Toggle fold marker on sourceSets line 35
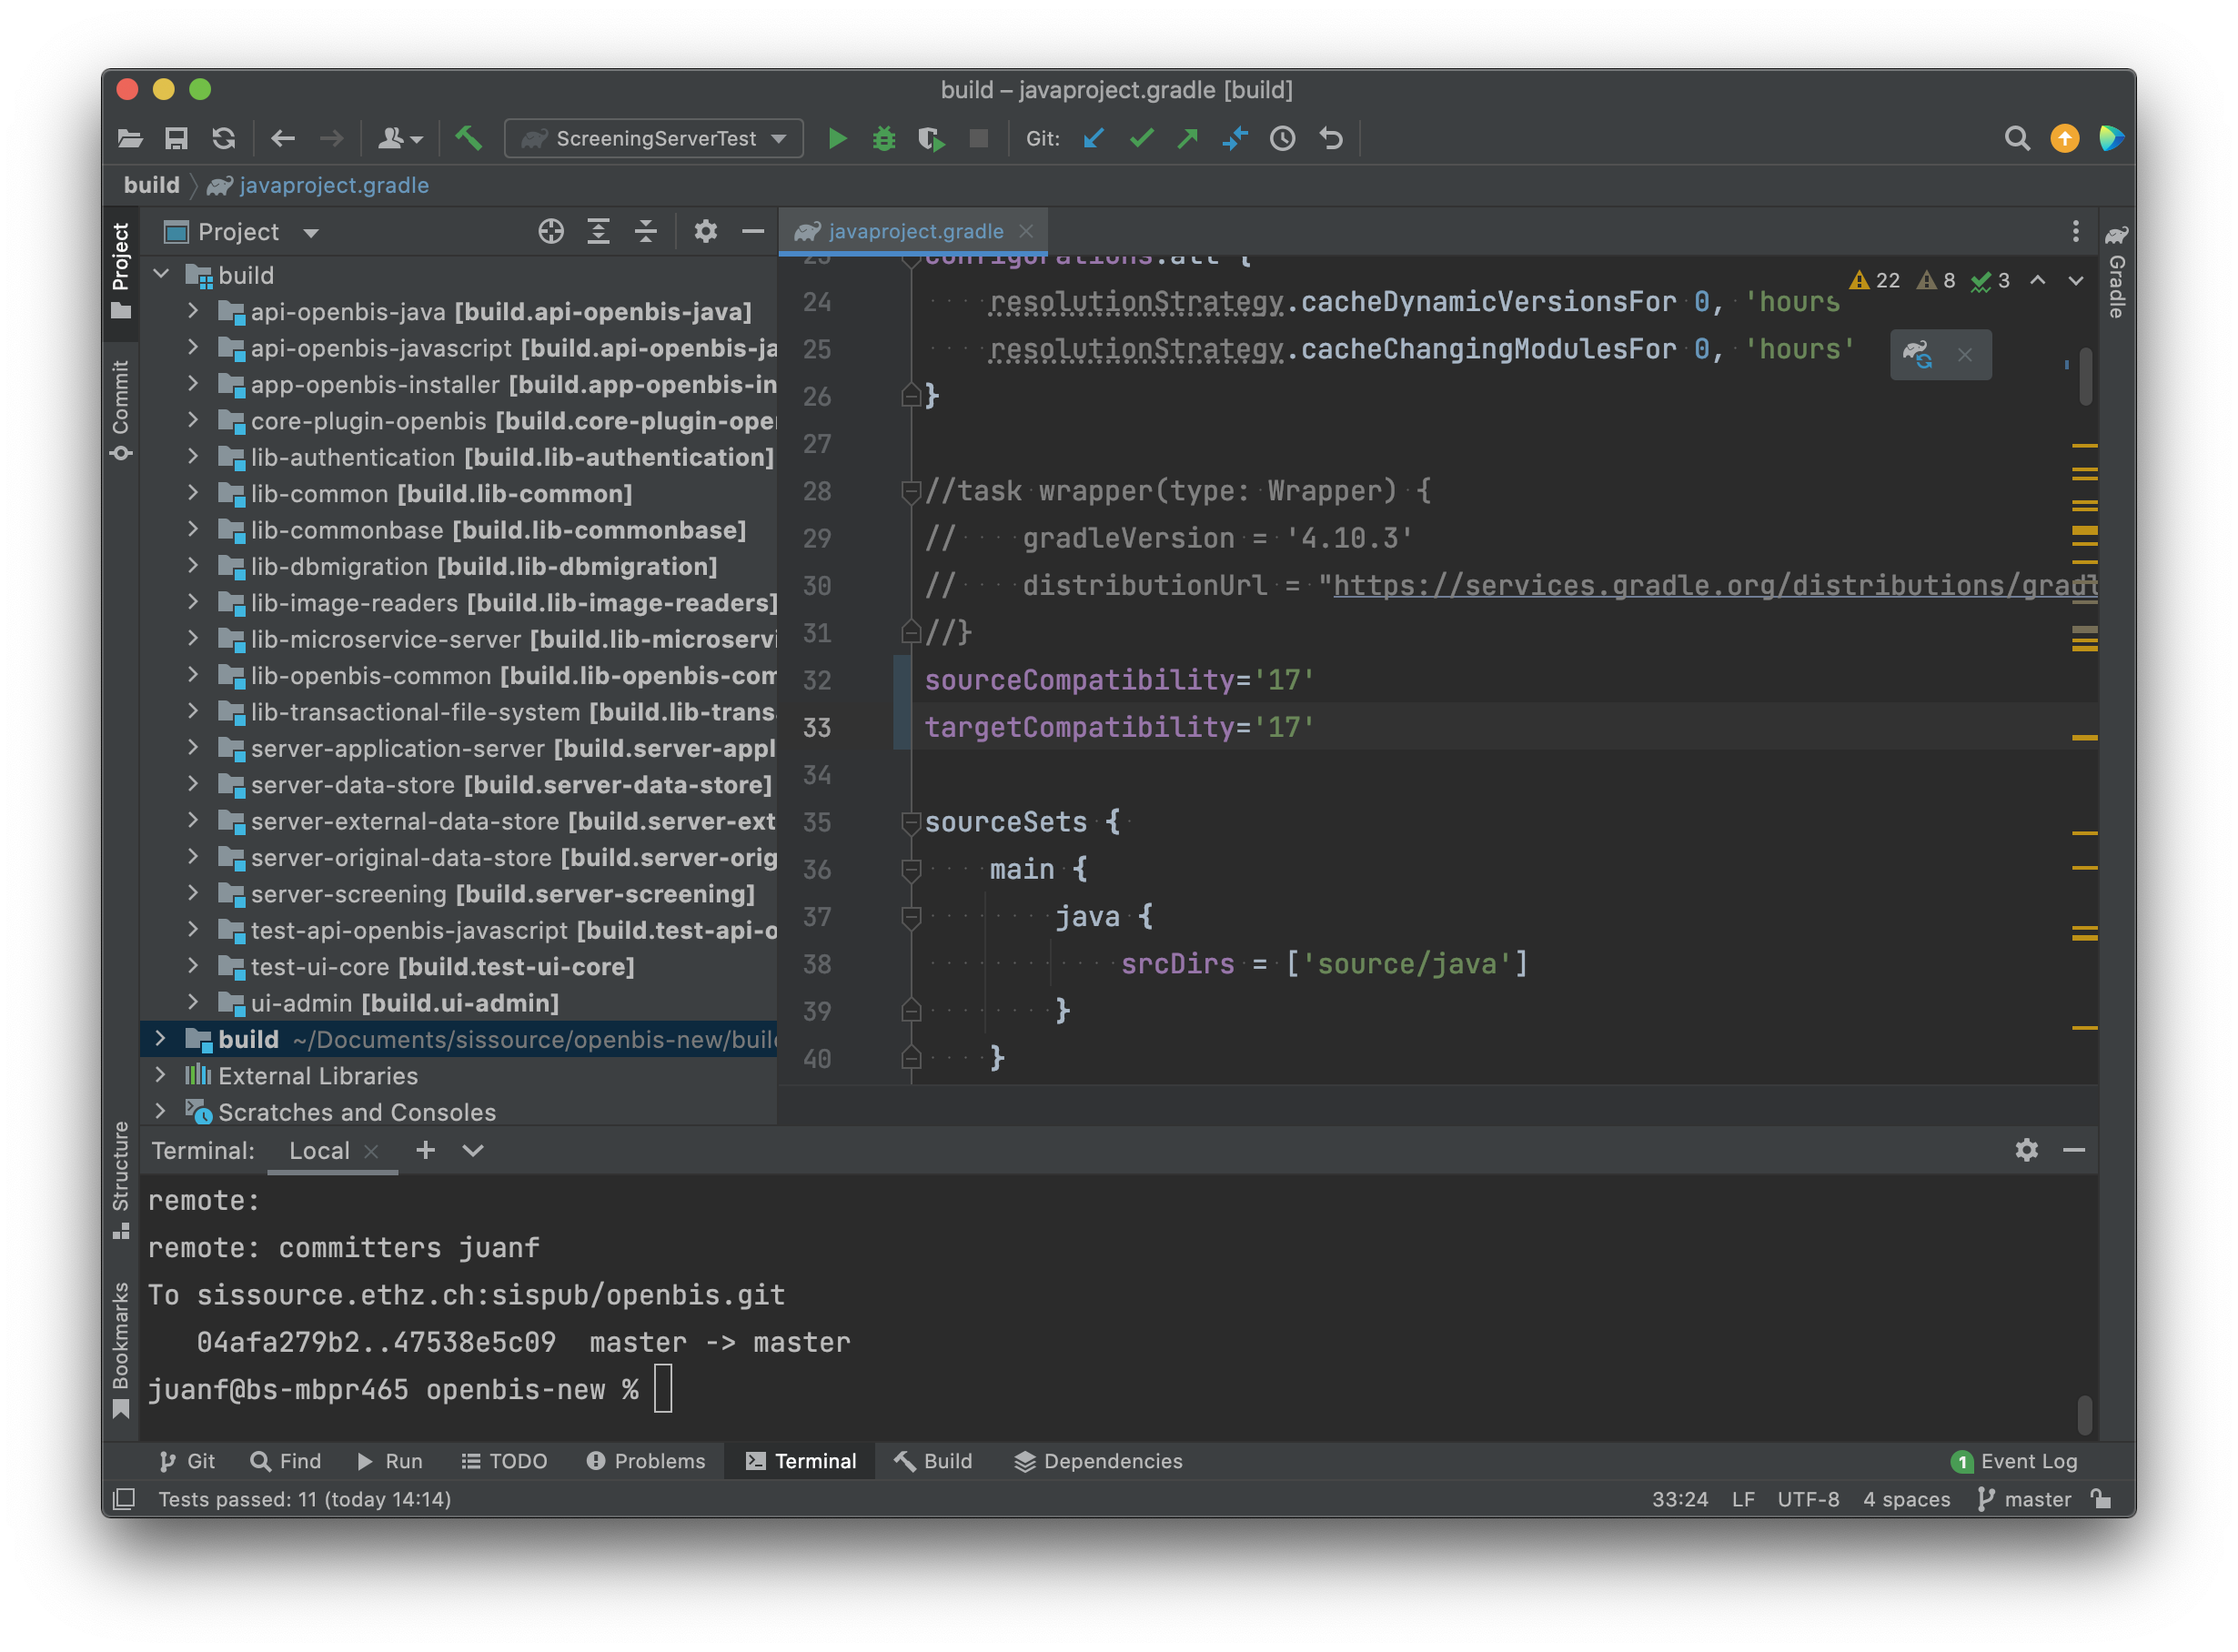The height and width of the screenshot is (1652, 2238). coord(911,823)
